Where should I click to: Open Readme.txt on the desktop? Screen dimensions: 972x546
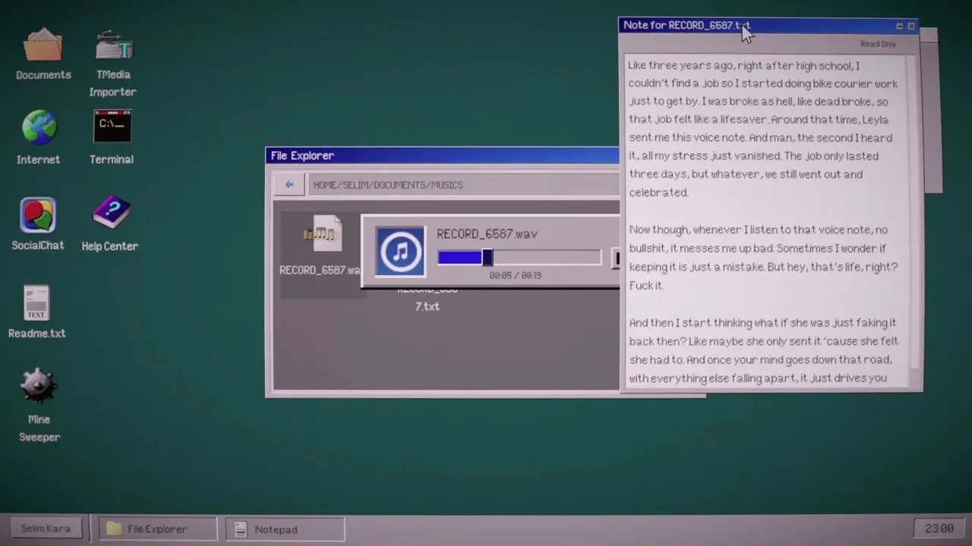pyautogui.click(x=36, y=312)
